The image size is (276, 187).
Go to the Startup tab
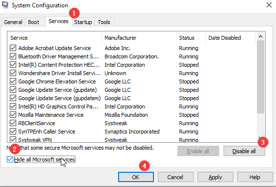point(83,22)
